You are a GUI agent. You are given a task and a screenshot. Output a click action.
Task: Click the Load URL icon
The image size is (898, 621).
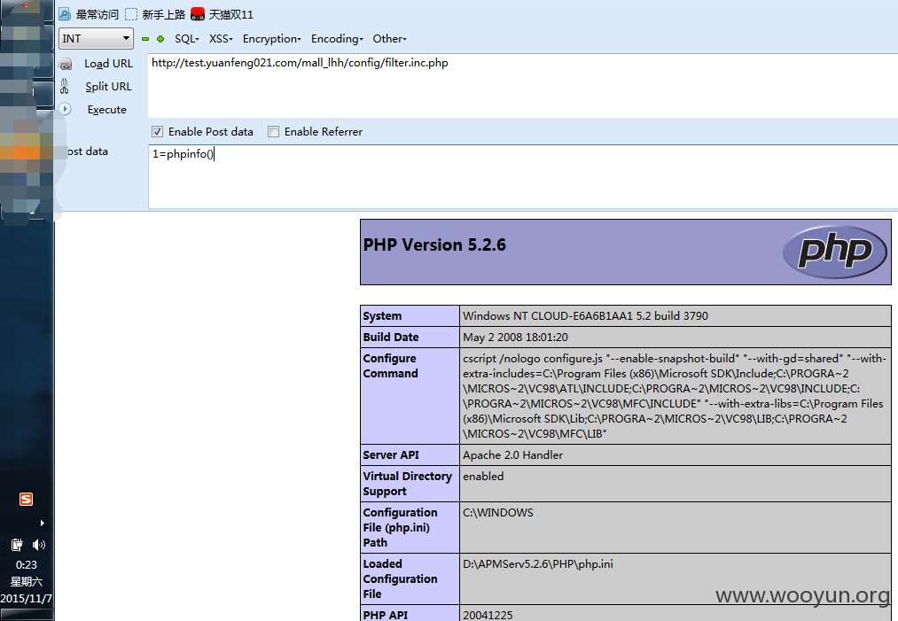point(66,64)
